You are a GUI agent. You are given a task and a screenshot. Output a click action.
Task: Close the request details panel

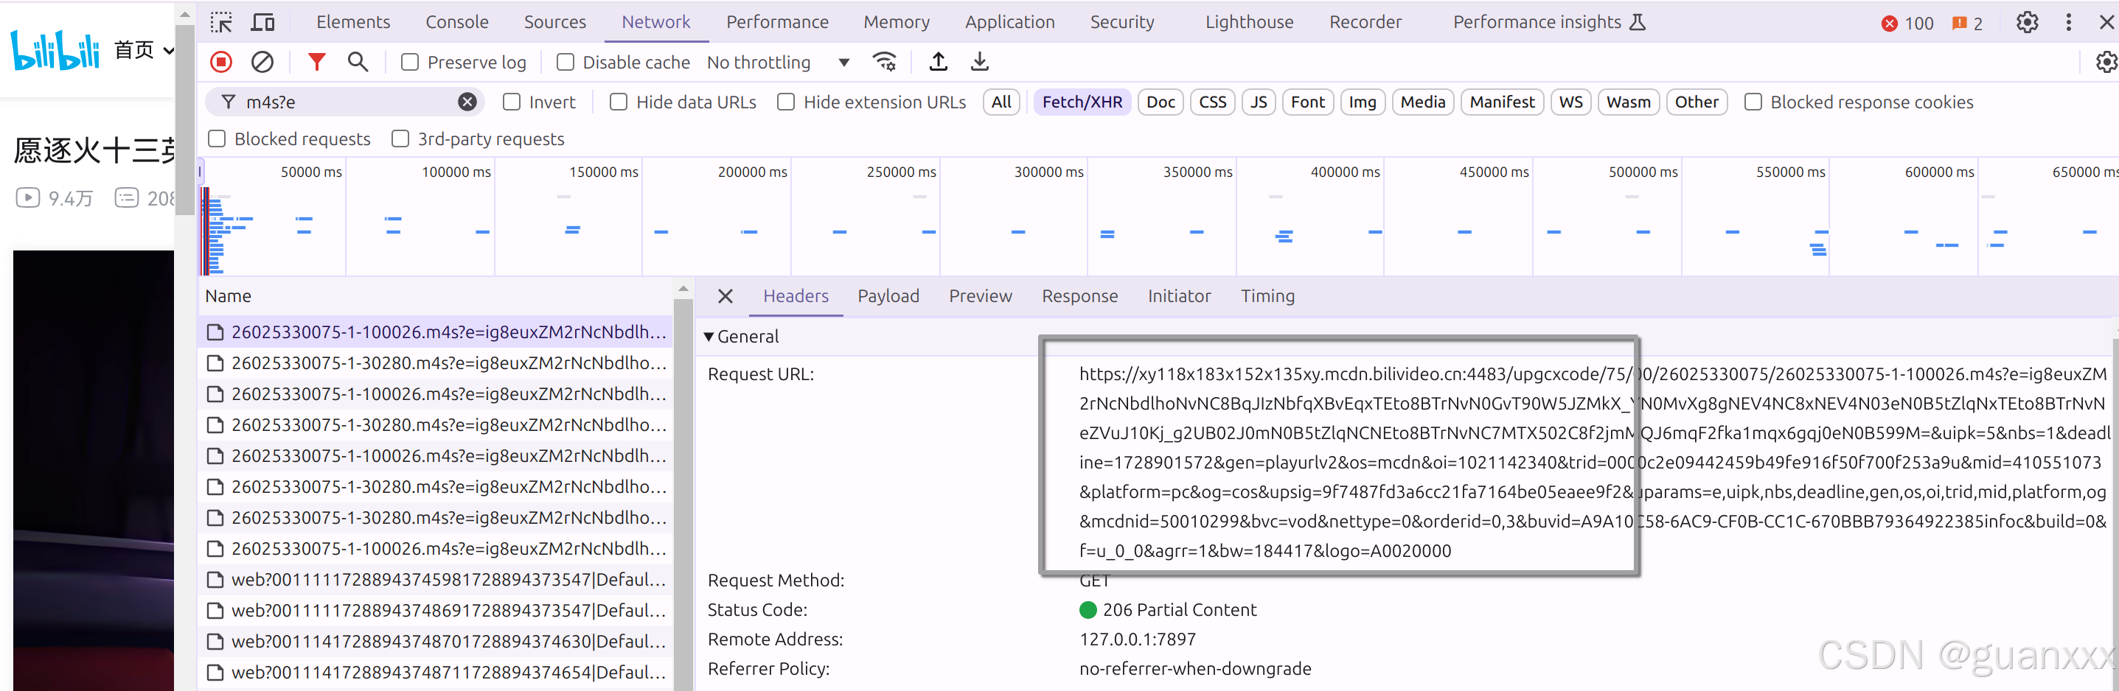(726, 296)
